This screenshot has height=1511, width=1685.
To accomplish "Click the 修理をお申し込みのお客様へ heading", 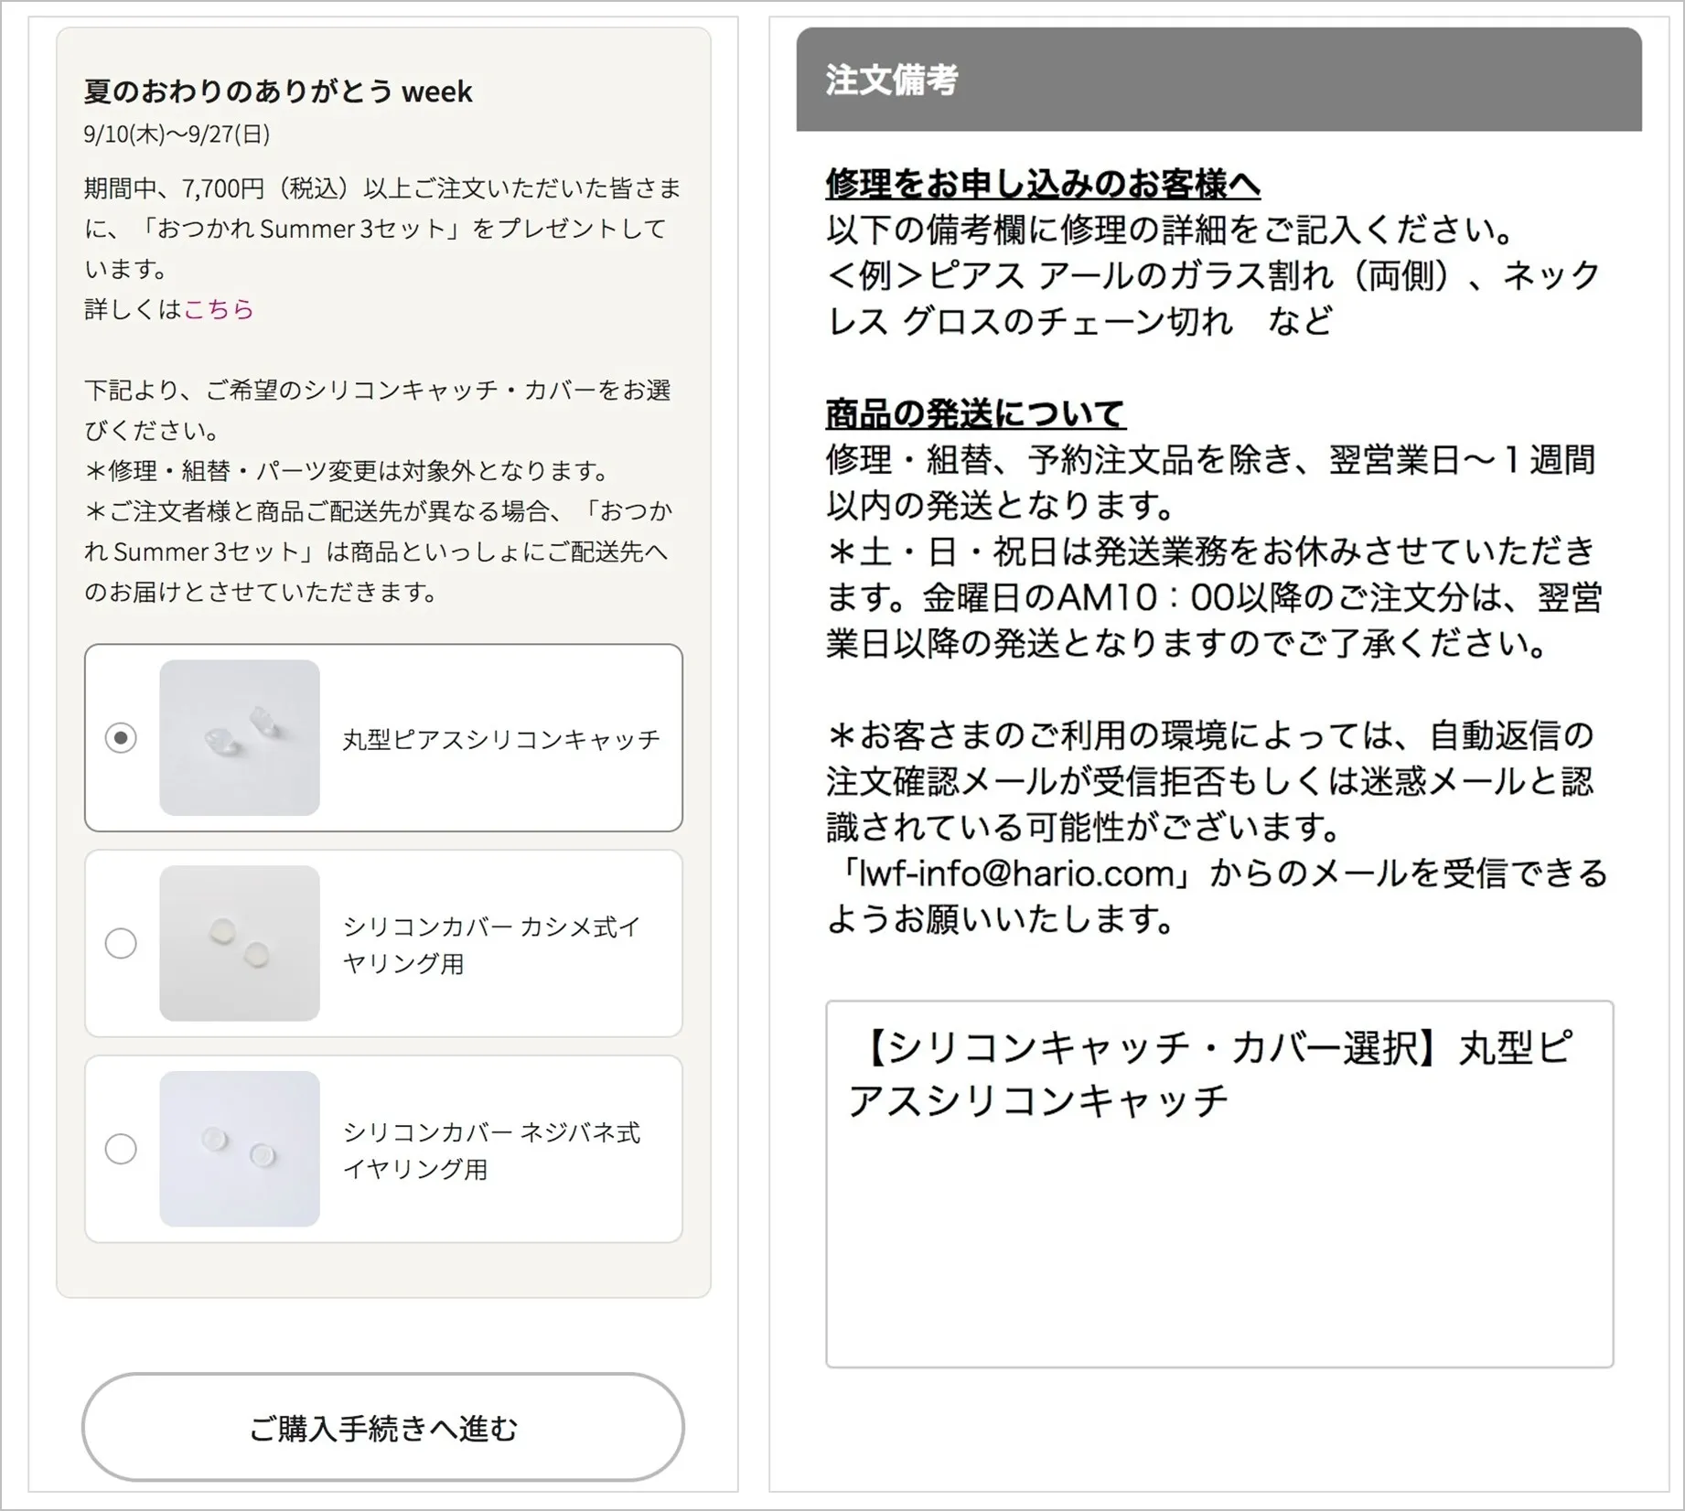I will tap(1043, 184).
